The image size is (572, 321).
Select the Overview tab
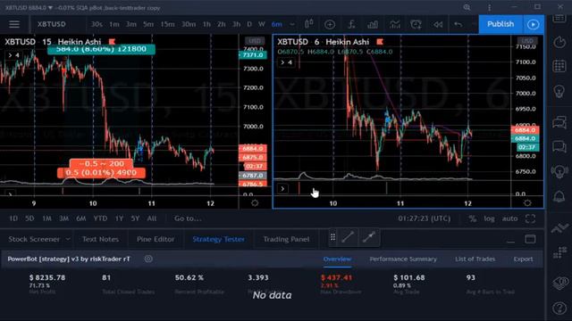[x=337, y=259]
